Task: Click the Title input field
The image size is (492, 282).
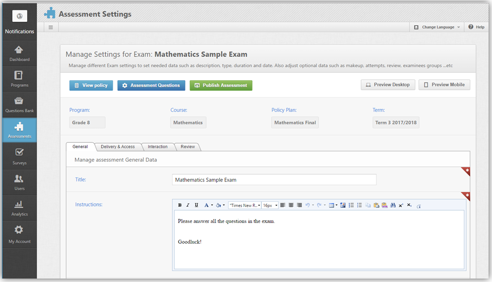Action: tap(274, 180)
